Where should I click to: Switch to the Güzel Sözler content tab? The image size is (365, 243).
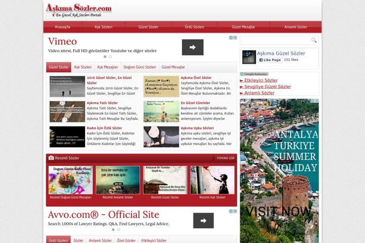coord(58,67)
